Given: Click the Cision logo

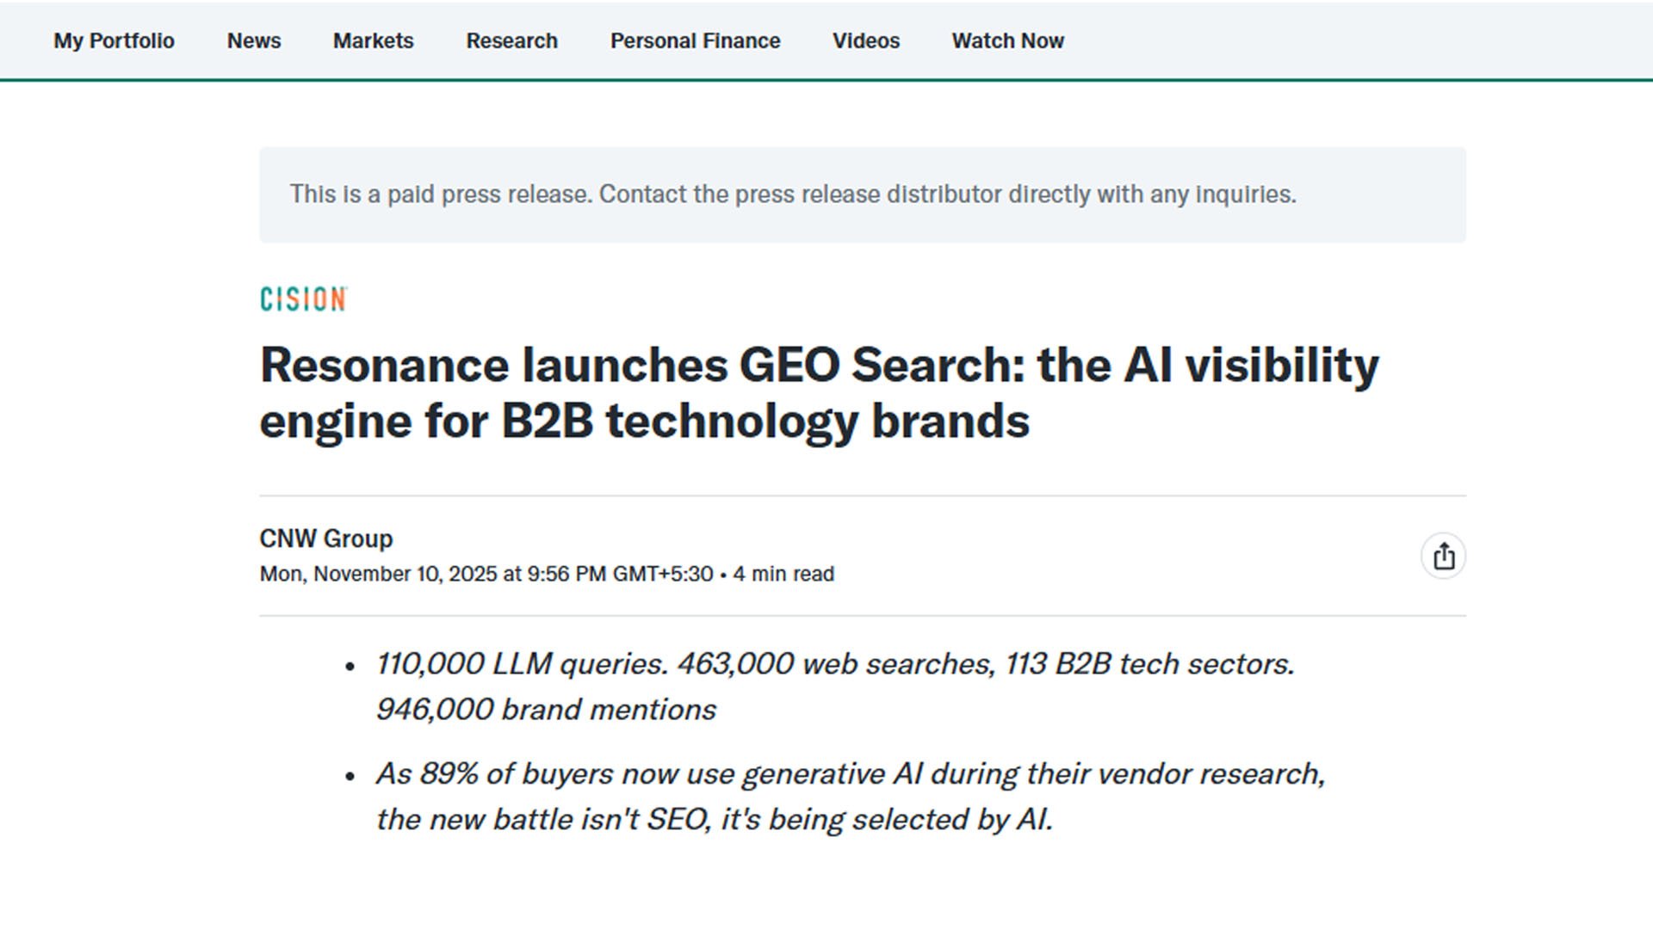Looking at the screenshot, I should 303,299.
